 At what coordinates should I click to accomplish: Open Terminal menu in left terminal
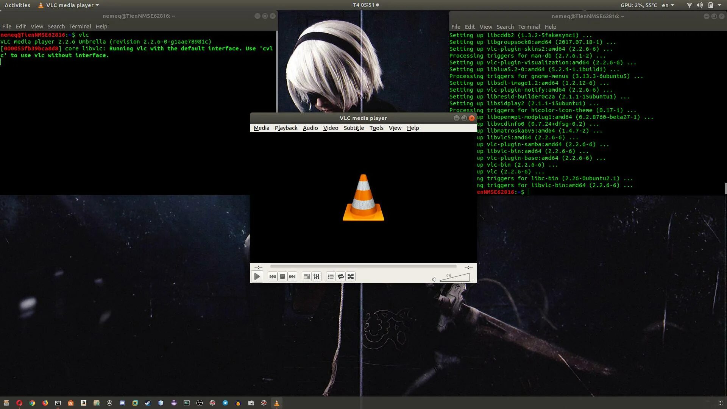[x=80, y=27]
